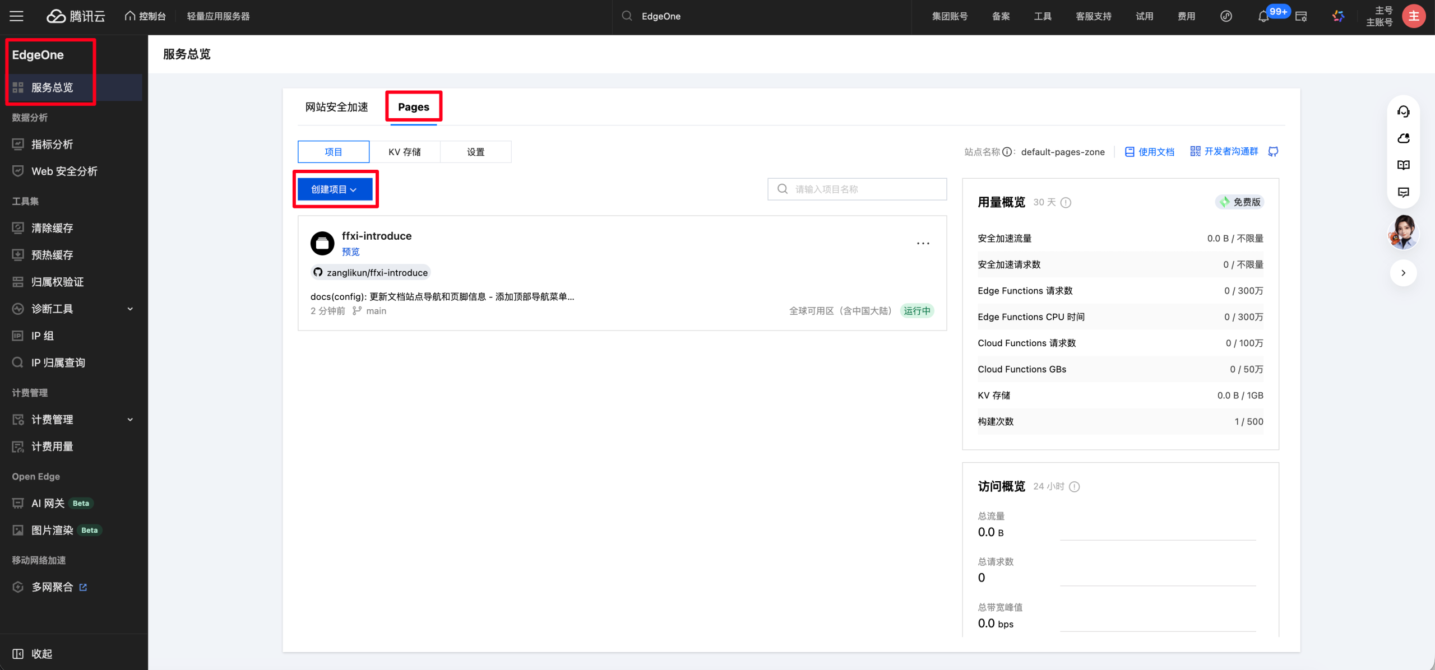Screen dimensions: 1435x670
Task: Switch to the 网站安全加速 tab
Action: [x=336, y=107]
